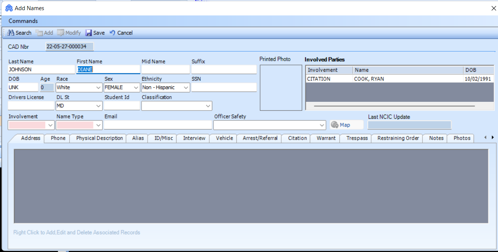Expand the Officer Safety dropdown
Viewport: 498px width, 252px height.
coord(322,125)
